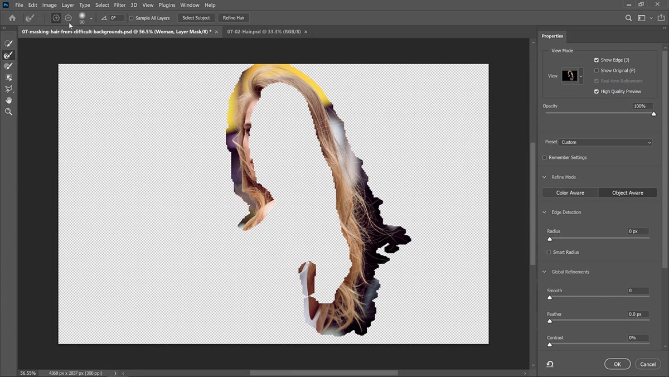Image resolution: width=669 pixels, height=377 pixels.
Task: Select the Hand tool
Action: tap(8, 100)
